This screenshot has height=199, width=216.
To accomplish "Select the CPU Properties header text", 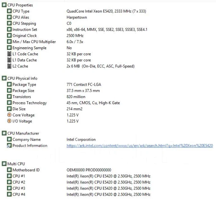I will click(x=20, y=5).
